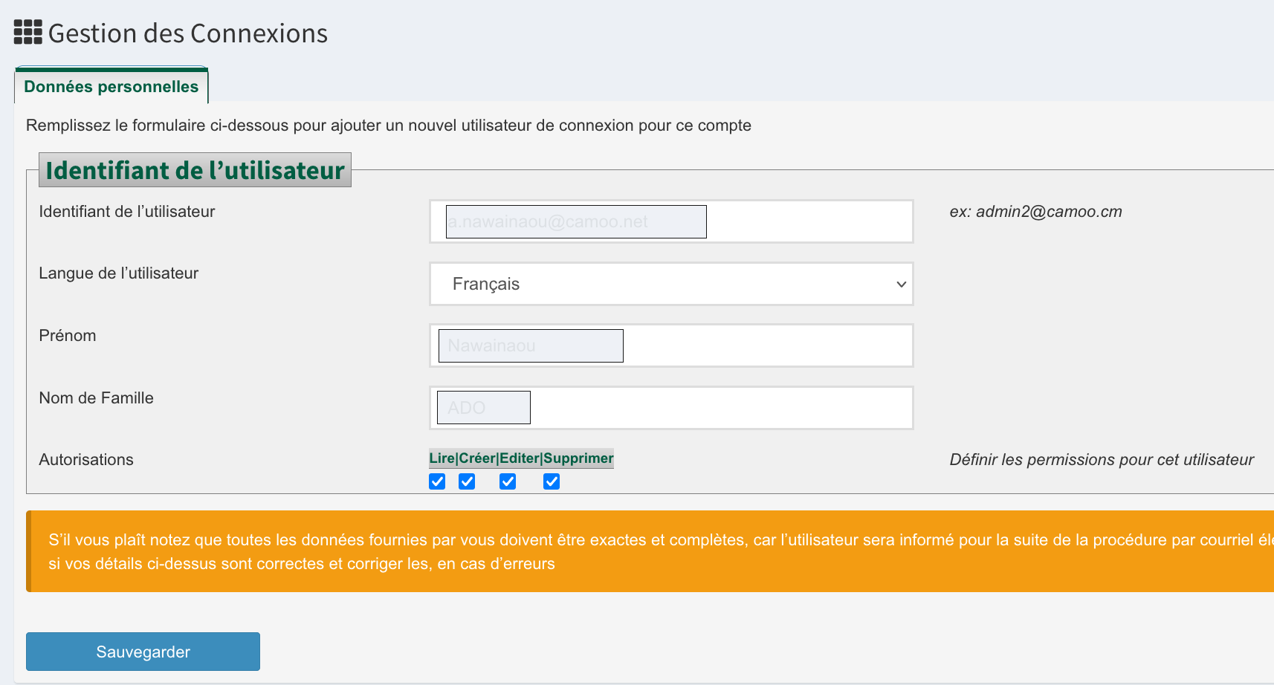Toggle the Lire permission checkbox
1274x685 pixels.
coord(437,481)
